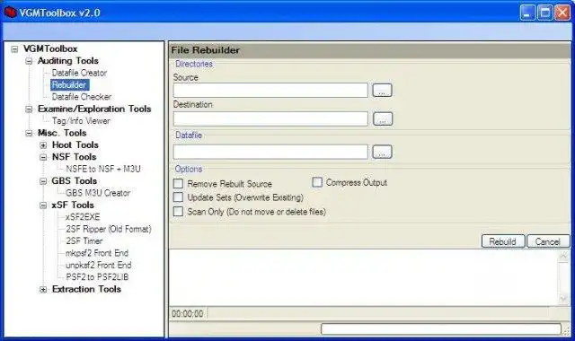The image size is (575, 341).
Task: Open GBS M3U Creator
Action: tap(98, 193)
